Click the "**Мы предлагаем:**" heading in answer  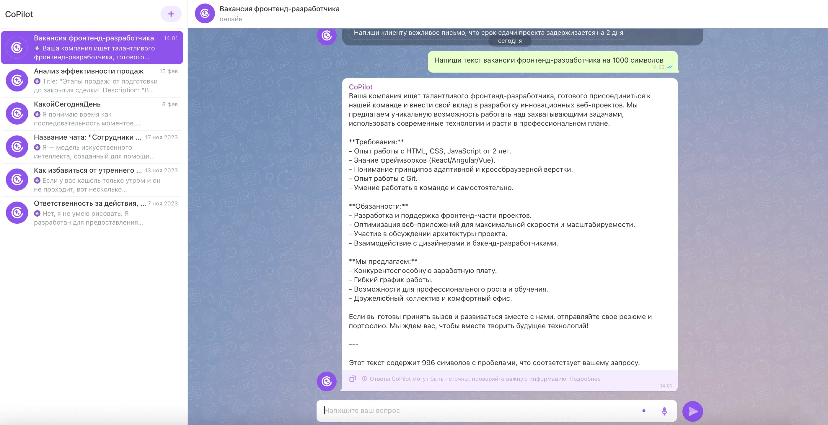click(x=383, y=261)
